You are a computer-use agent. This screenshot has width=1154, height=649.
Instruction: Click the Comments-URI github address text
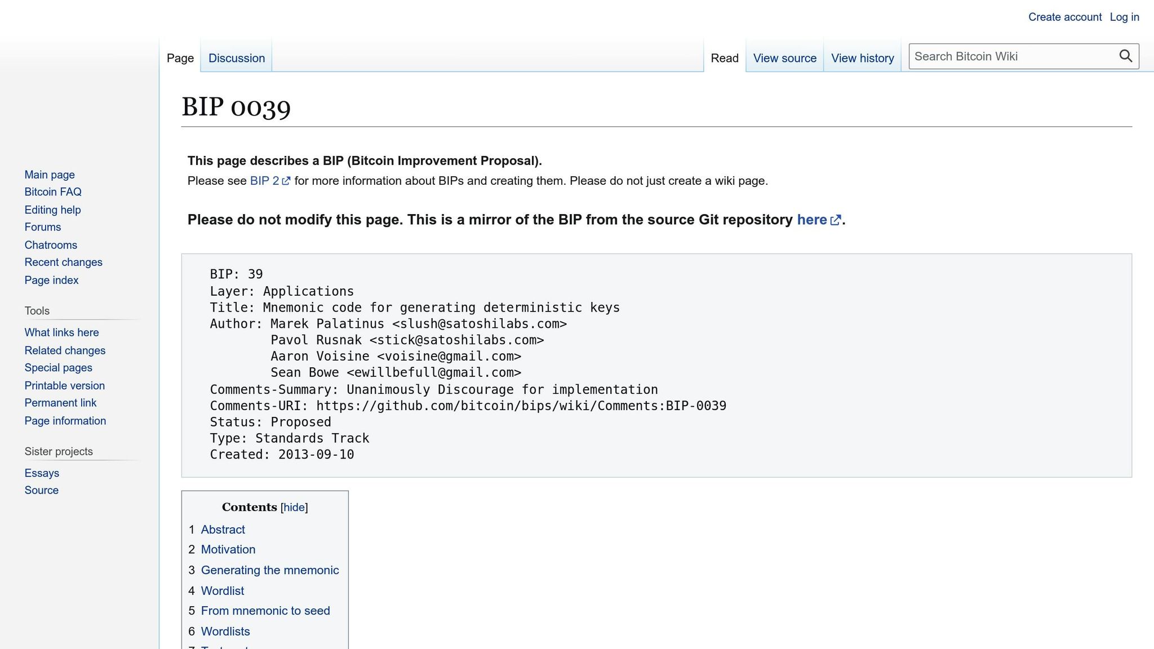tap(521, 406)
